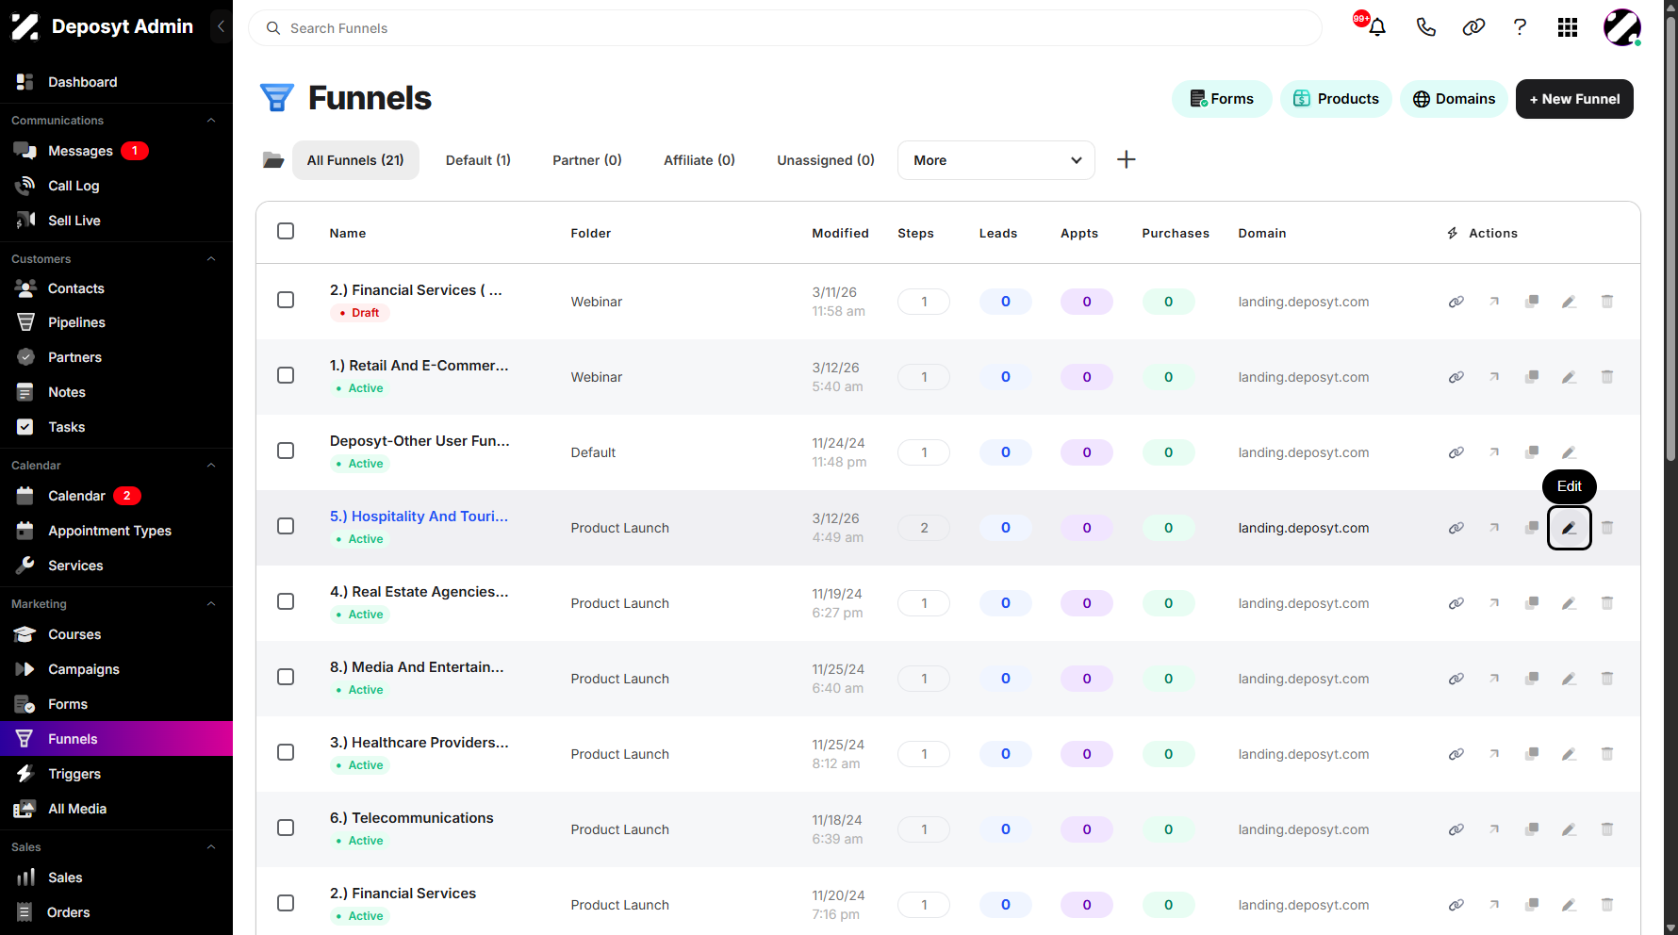Tick the select-all checkbox in table header
The width and height of the screenshot is (1678, 935).
tap(286, 231)
